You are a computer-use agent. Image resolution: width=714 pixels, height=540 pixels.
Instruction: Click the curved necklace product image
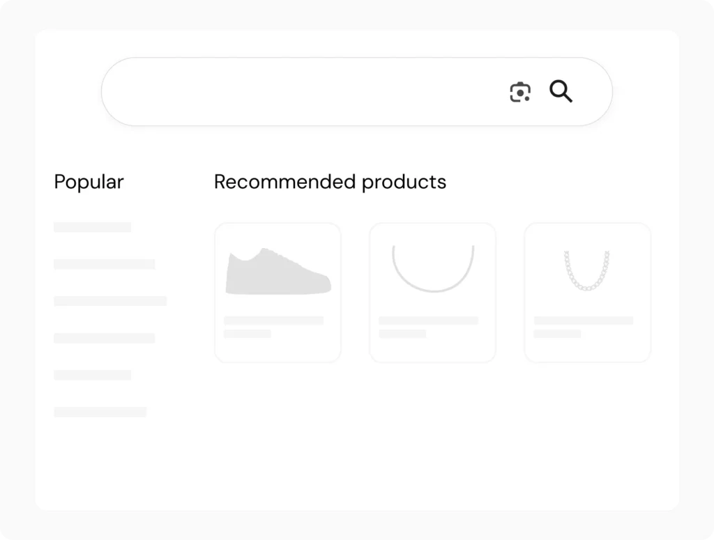(x=432, y=268)
